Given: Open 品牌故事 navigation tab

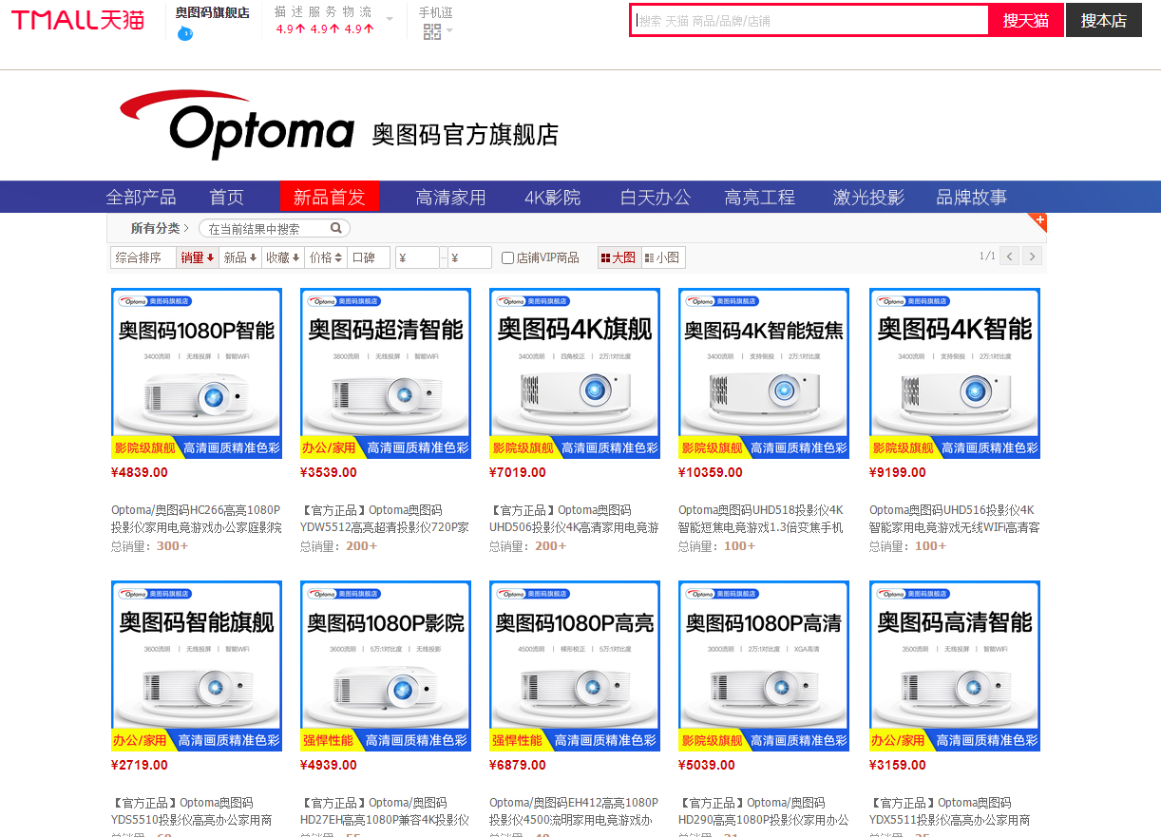Looking at the screenshot, I should pos(971,197).
